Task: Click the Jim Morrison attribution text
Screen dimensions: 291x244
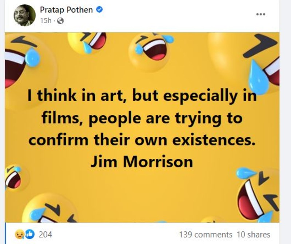Action: (142, 162)
